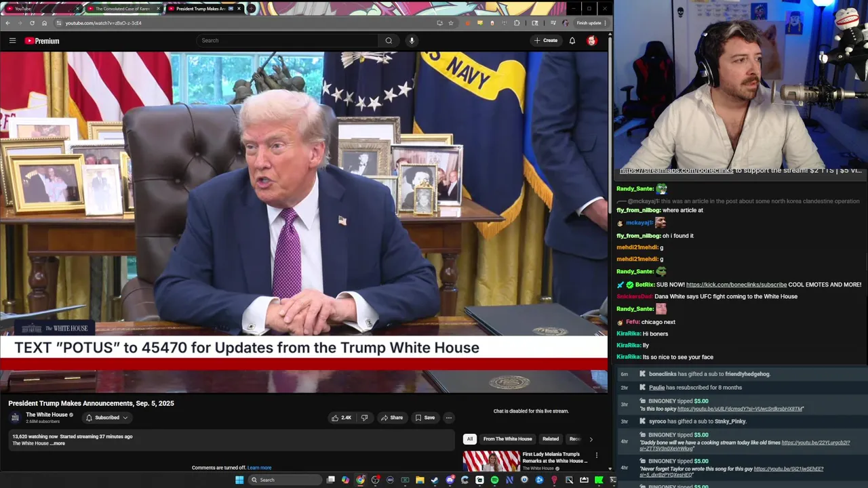This screenshot has width=868, height=488.
Task: Open streamlabs boneclinks support link
Action: tap(676, 171)
